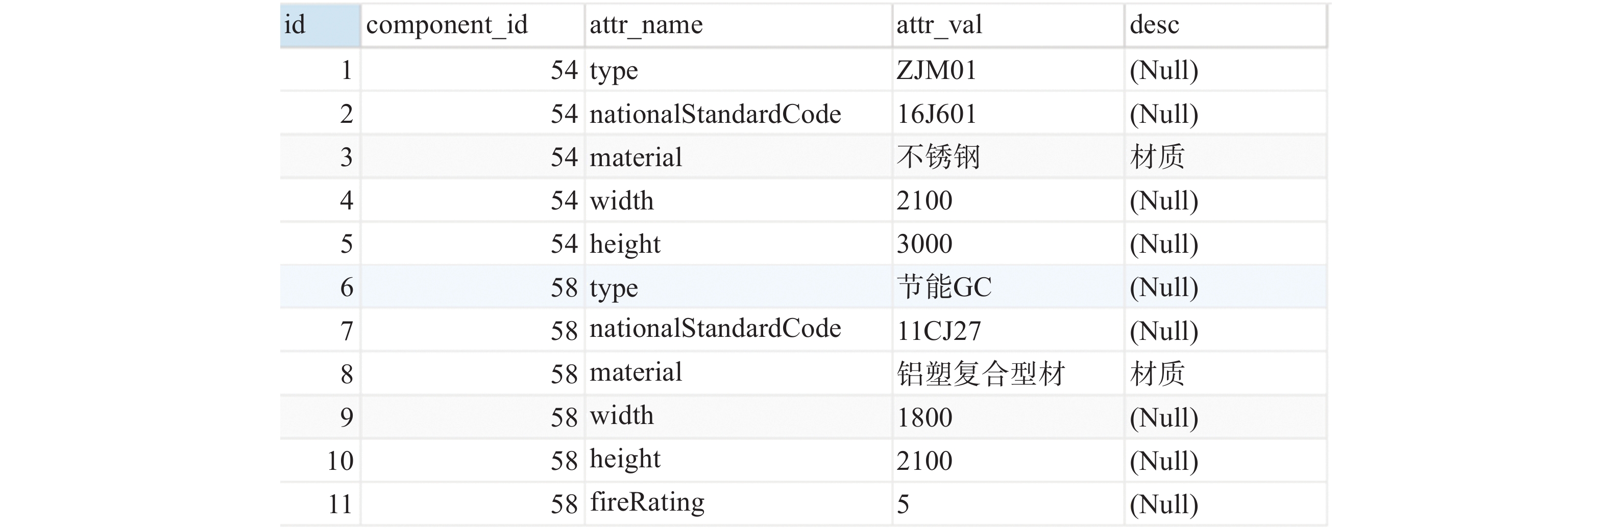Click the 不锈钢 attr_val cell
The width and height of the screenshot is (1608, 531).
pos(1008,157)
